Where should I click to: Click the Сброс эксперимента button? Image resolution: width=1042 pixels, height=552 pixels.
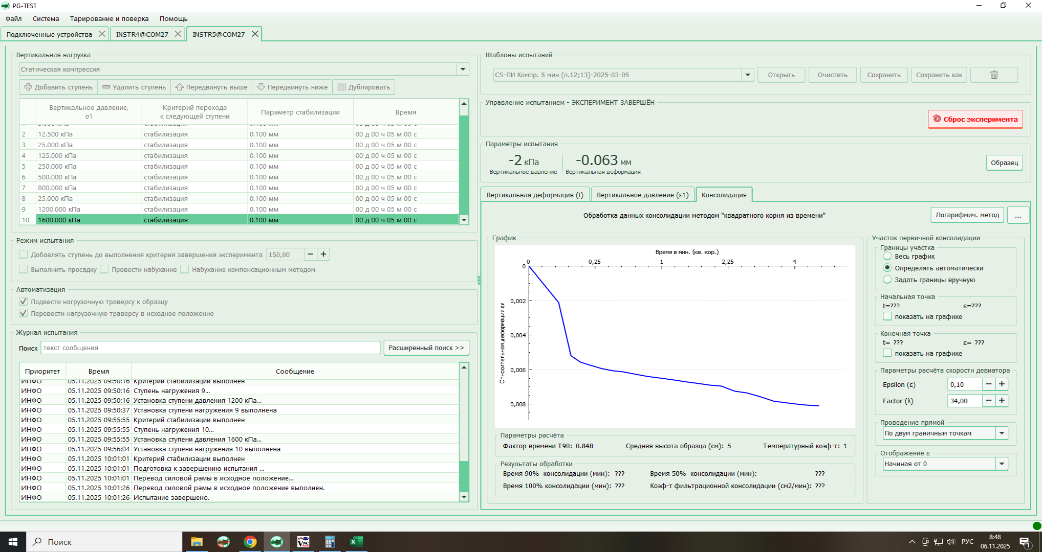(x=975, y=119)
